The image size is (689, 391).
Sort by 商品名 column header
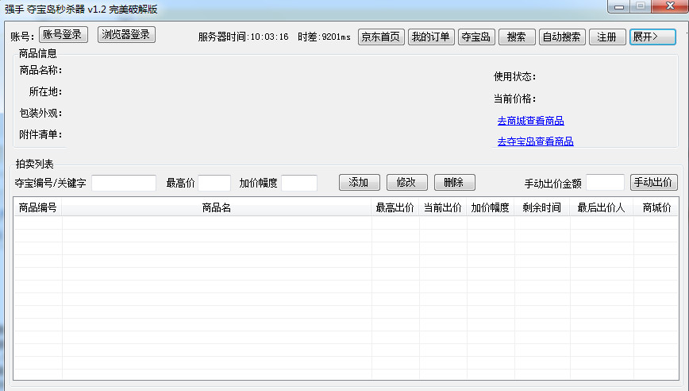coord(217,207)
